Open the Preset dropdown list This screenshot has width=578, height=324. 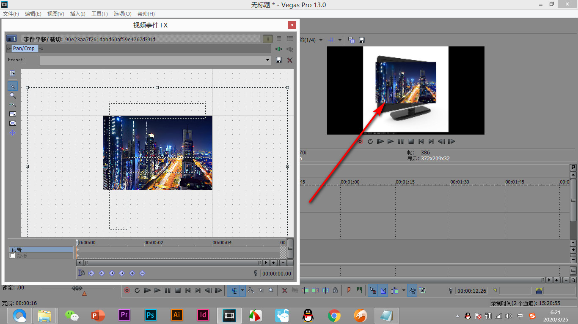[x=268, y=60]
